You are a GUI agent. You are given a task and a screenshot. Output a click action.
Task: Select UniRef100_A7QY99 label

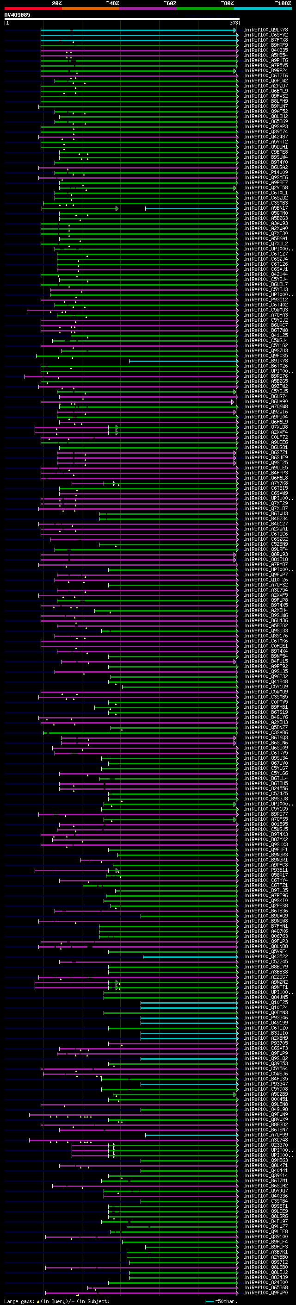265,1134
